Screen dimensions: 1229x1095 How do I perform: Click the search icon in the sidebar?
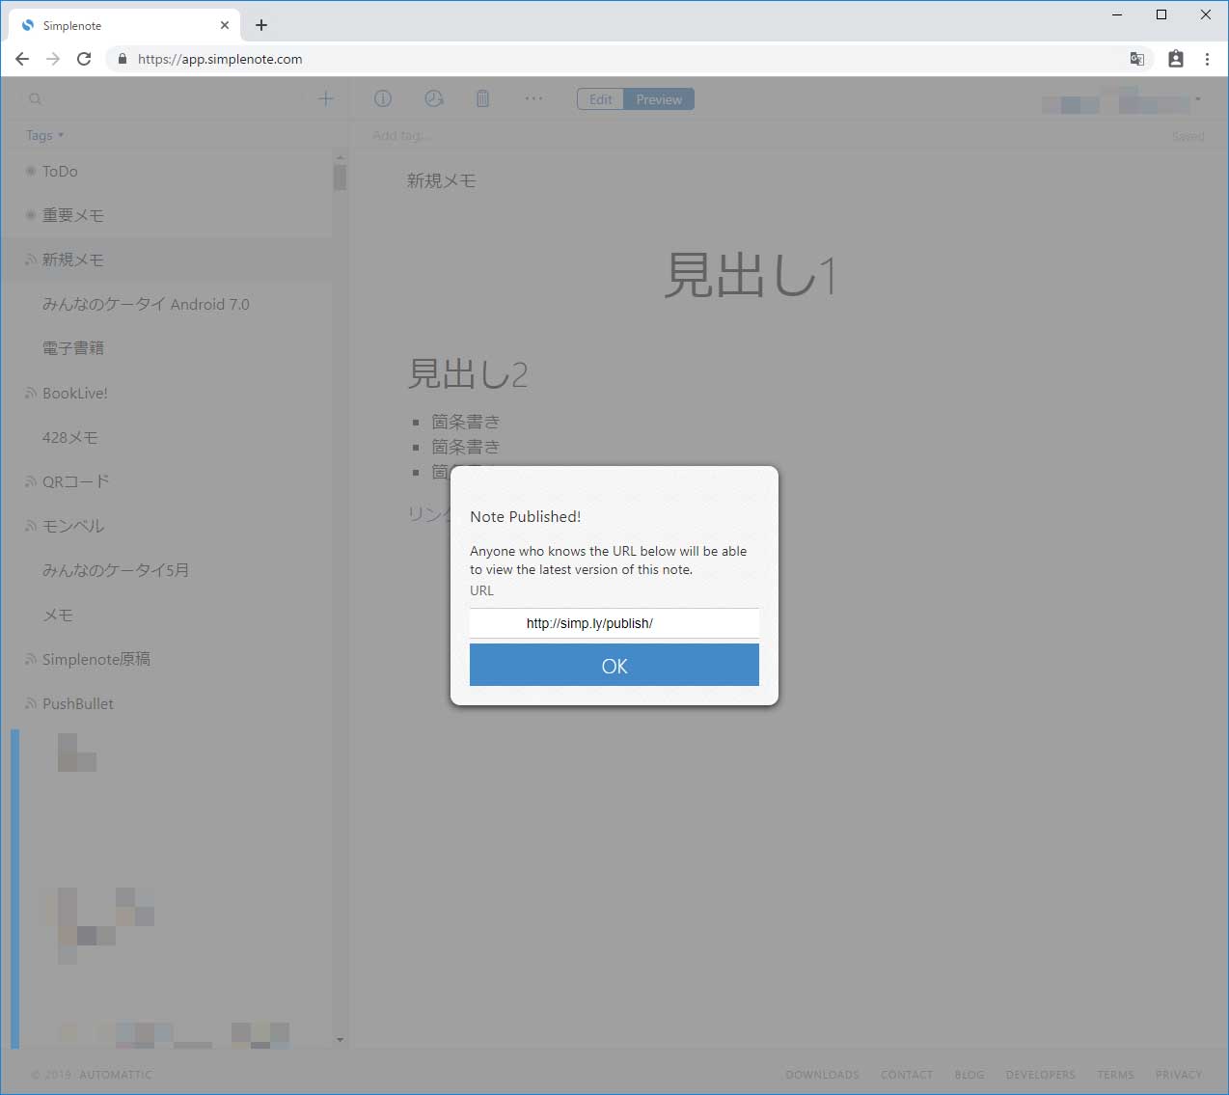[35, 98]
